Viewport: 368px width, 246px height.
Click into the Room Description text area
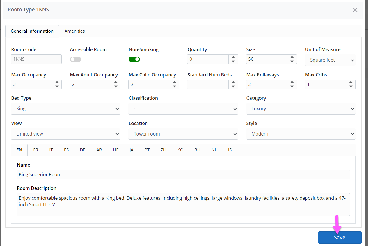point(183,204)
